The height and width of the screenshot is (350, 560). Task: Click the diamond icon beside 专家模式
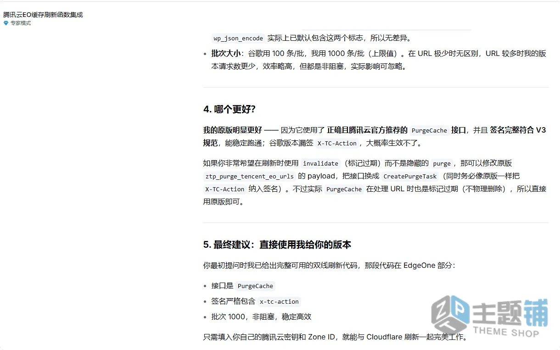pyautogui.click(x=6, y=23)
